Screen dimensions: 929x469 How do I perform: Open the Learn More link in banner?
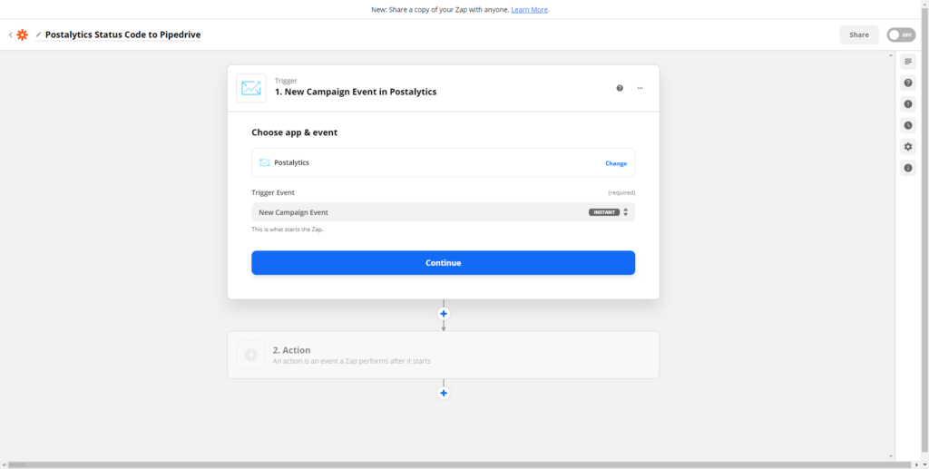pos(529,9)
